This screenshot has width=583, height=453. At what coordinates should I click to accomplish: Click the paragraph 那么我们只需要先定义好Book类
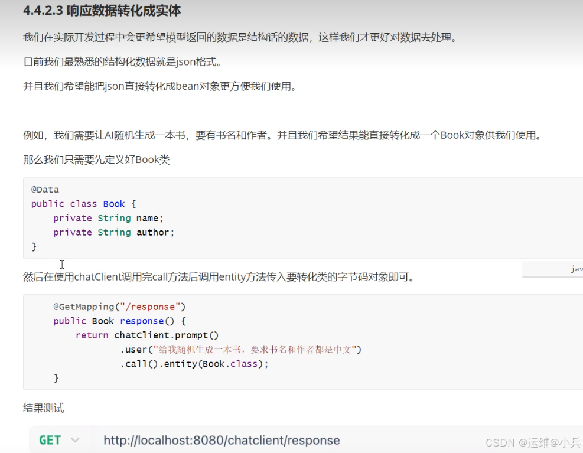tap(96, 160)
